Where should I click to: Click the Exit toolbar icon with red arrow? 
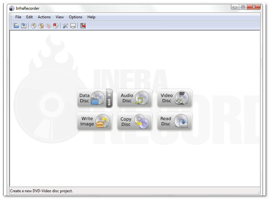click(83, 26)
